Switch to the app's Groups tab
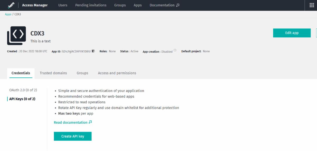This screenshot has width=317, height=151. pyautogui.click(x=82, y=73)
